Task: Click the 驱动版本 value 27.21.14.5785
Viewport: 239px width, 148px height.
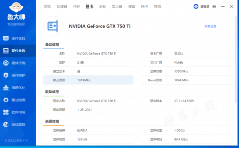Action: 184,101
